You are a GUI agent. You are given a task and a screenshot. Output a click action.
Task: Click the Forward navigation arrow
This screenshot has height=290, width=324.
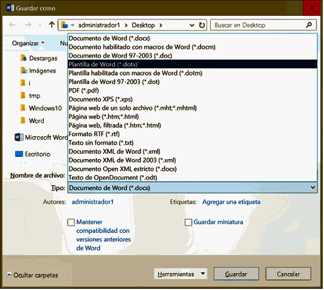tap(28, 25)
